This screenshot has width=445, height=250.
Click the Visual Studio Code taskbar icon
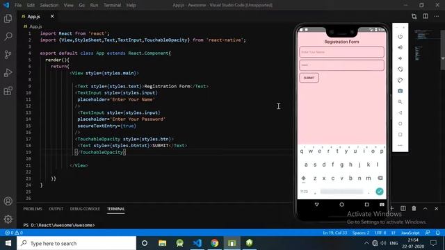click(x=197, y=243)
